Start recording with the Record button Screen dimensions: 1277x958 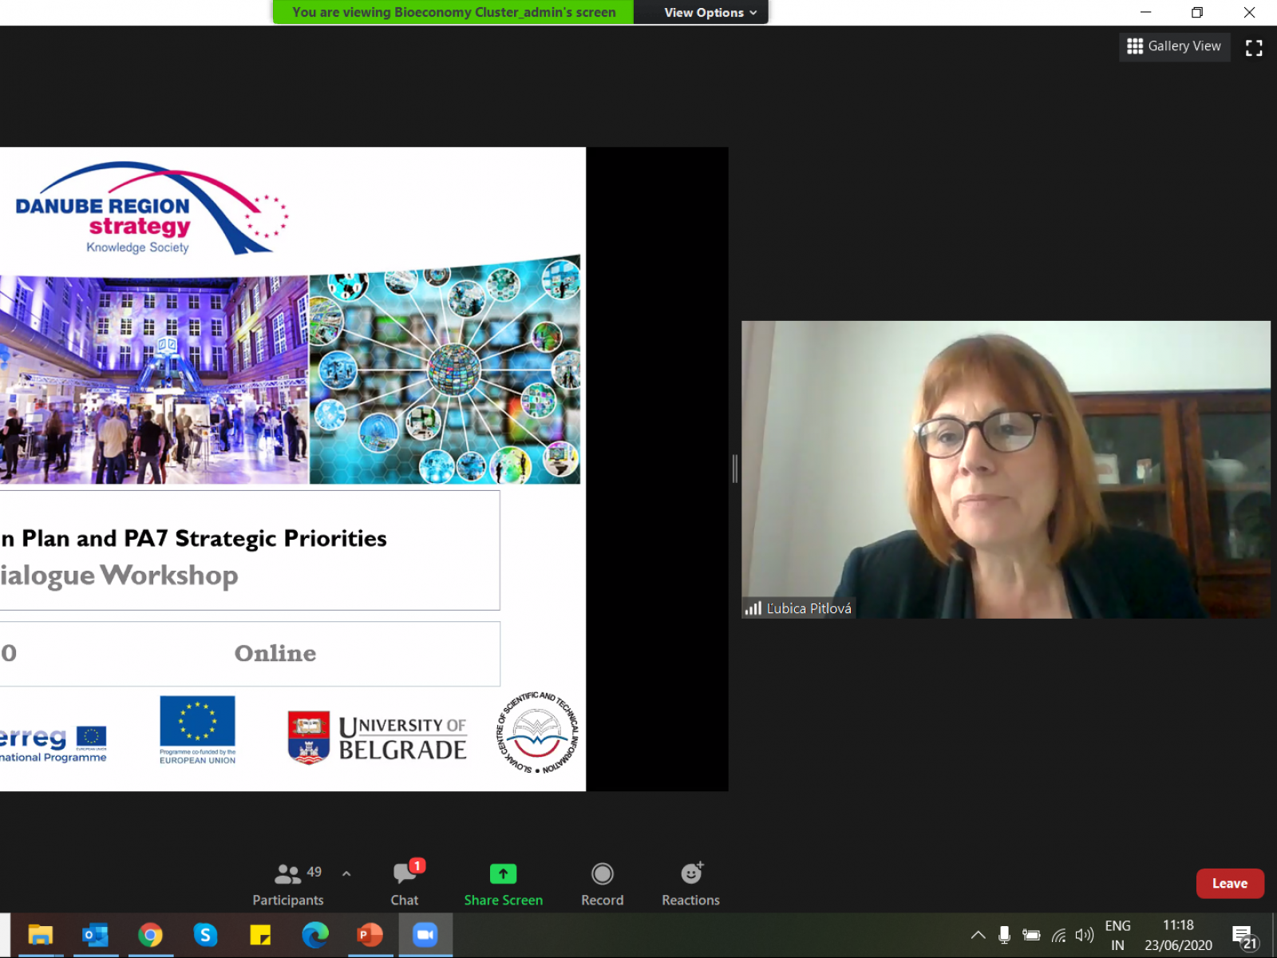[602, 885]
